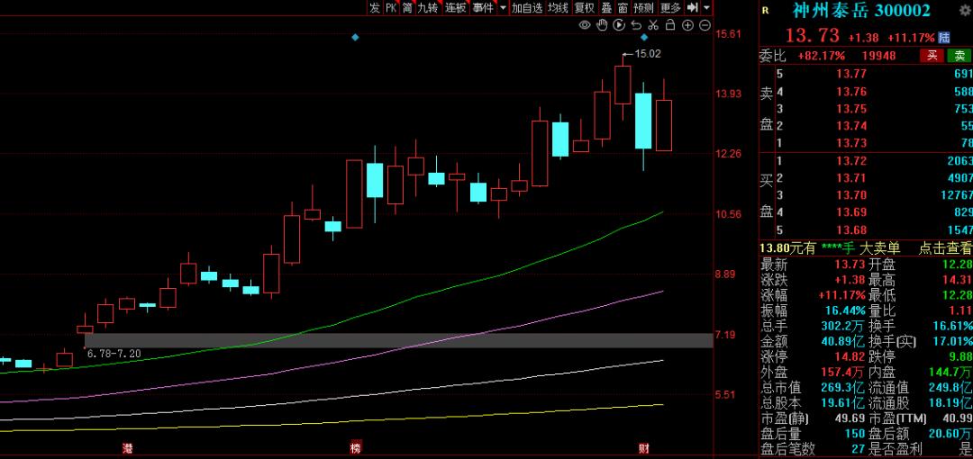Click the buy 1 price 13.72
Screen dimensions: 973x459
(x=850, y=161)
